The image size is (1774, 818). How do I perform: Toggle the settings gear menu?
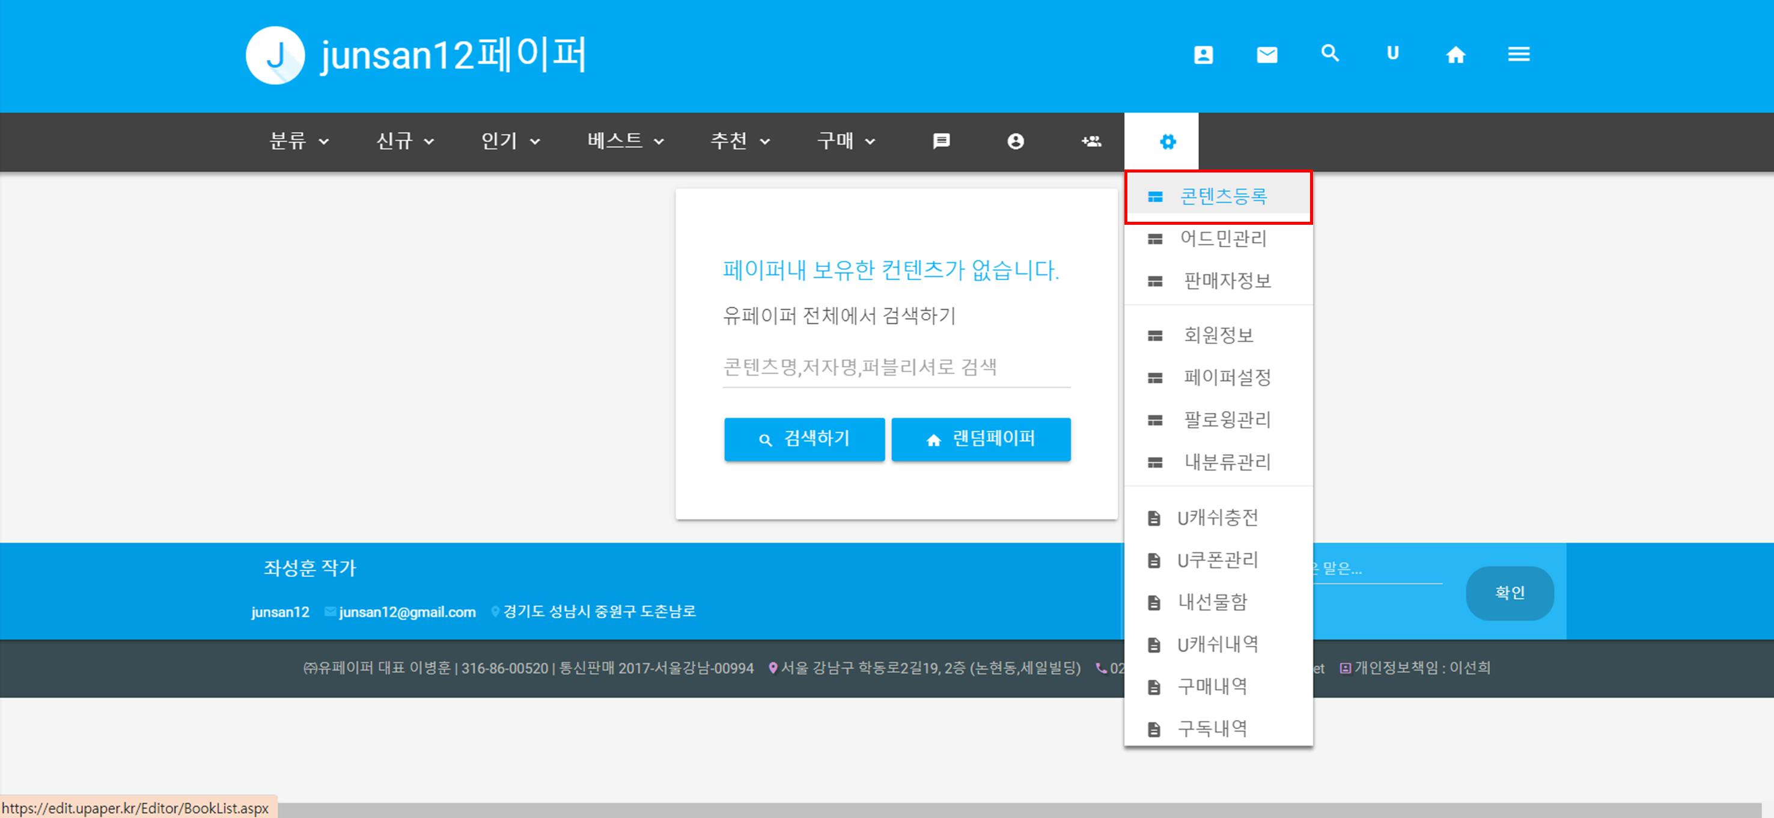pos(1167,142)
